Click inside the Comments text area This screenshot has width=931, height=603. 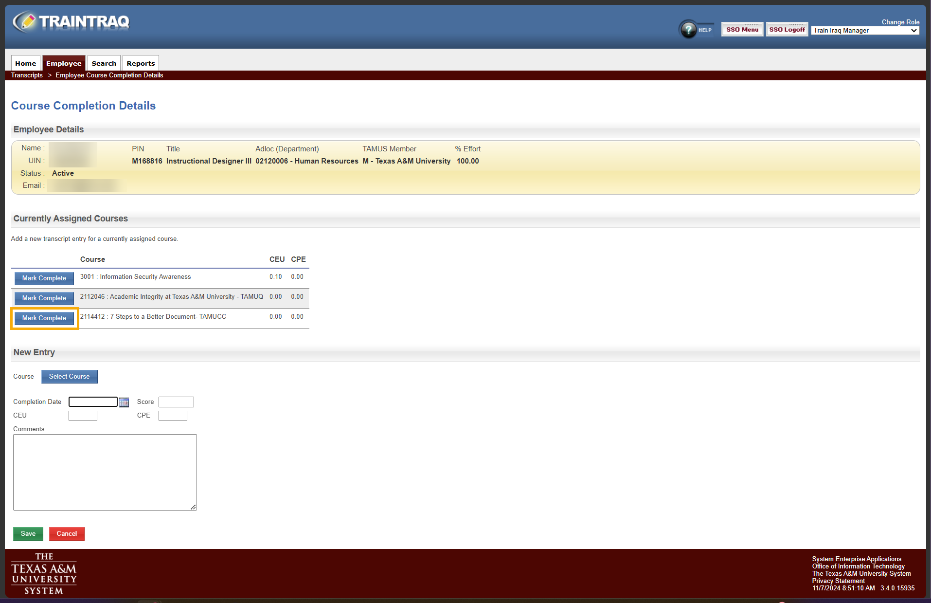[x=105, y=471]
